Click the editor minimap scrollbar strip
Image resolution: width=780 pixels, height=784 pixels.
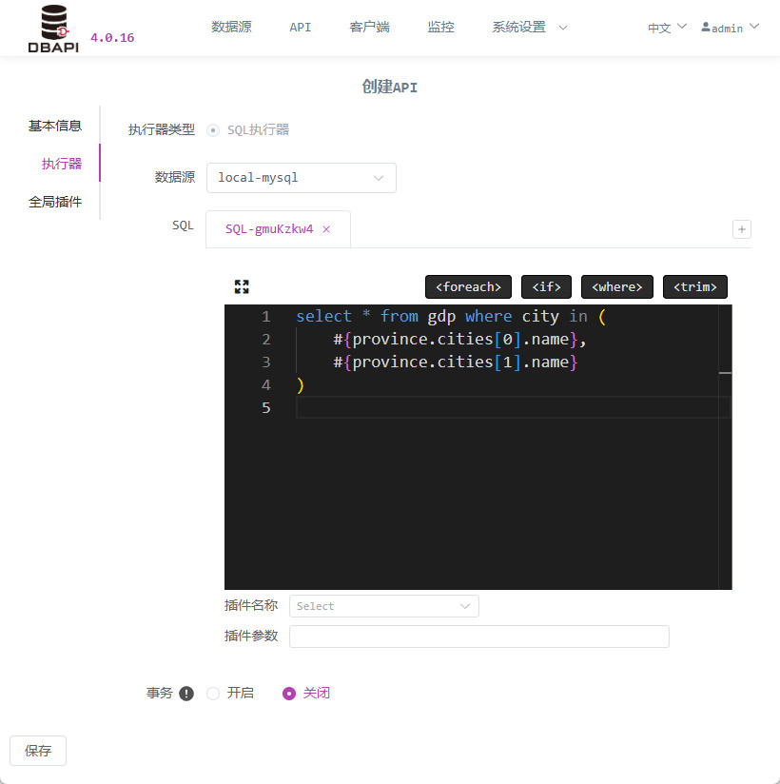click(x=725, y=446)
